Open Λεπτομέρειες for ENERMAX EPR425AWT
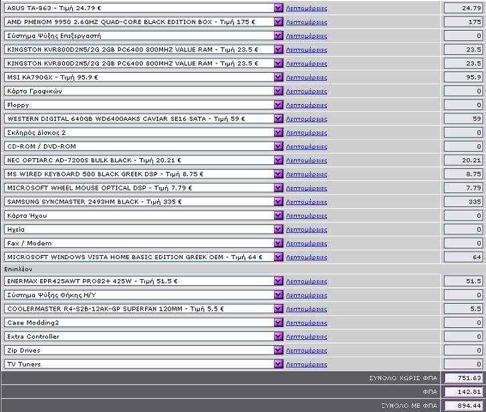 pyautogui.click(x=306, y=281)
